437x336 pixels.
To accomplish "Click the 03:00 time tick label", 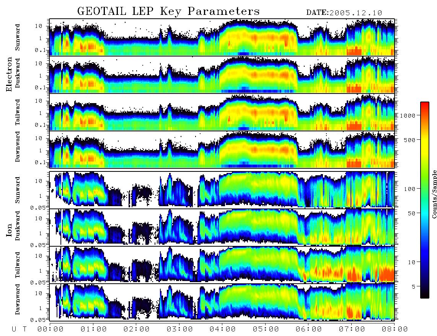I will tap(180, 330).
